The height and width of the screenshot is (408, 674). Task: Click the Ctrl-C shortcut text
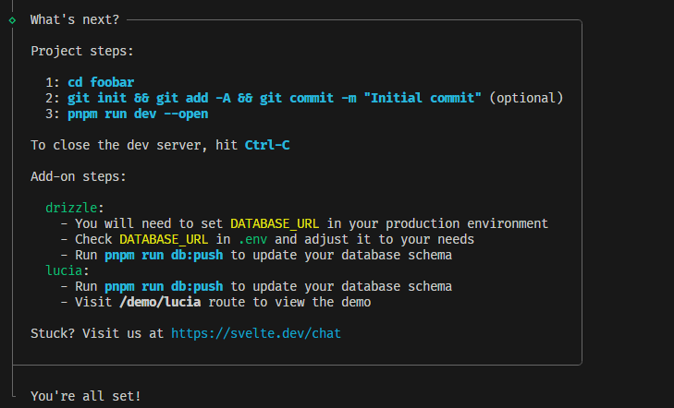click(x=267, y=145)
